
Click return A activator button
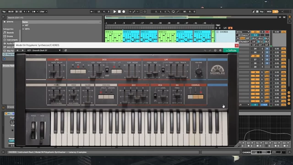point(255,72)
